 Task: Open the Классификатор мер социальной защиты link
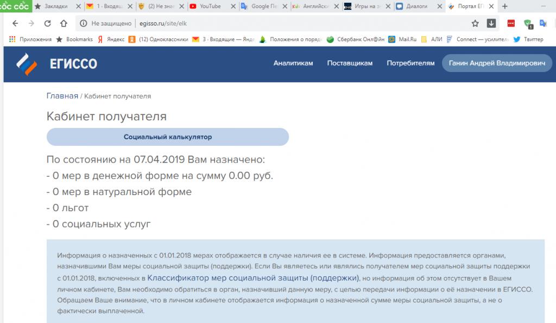253,278
